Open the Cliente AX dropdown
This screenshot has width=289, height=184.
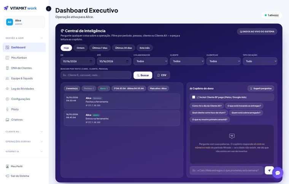(x=224, y=61)
